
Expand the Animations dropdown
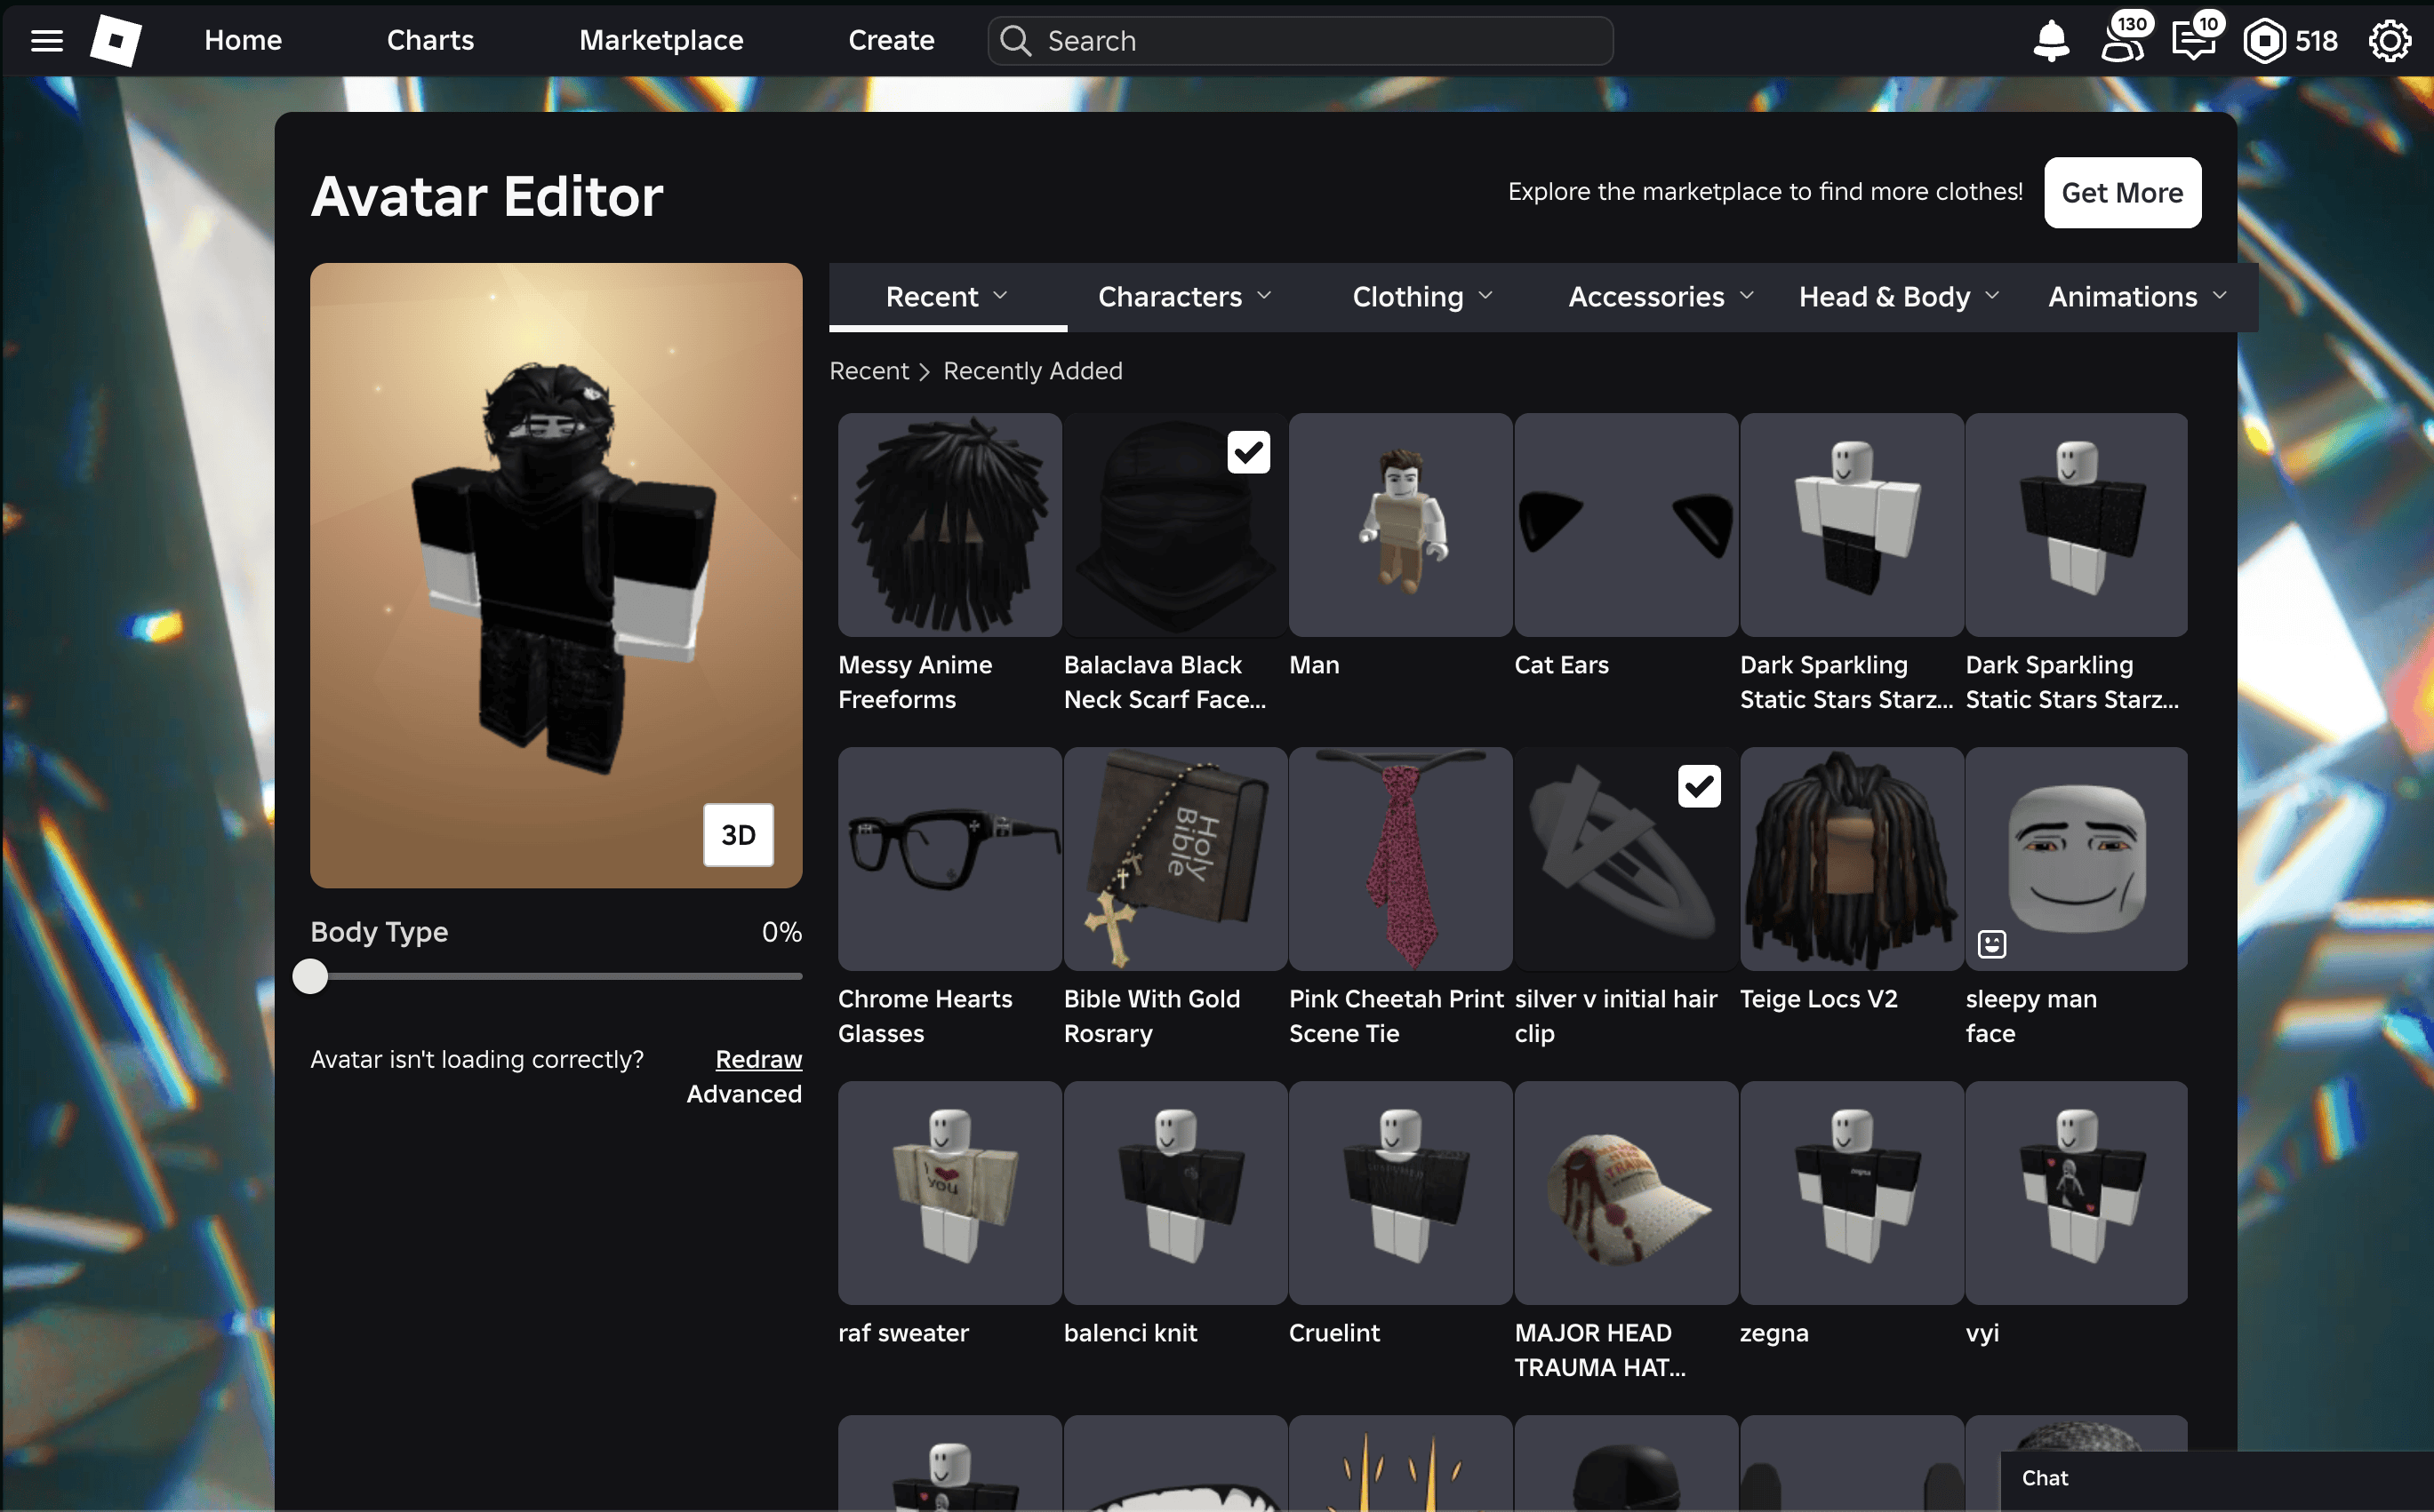tap(2137, 297)
